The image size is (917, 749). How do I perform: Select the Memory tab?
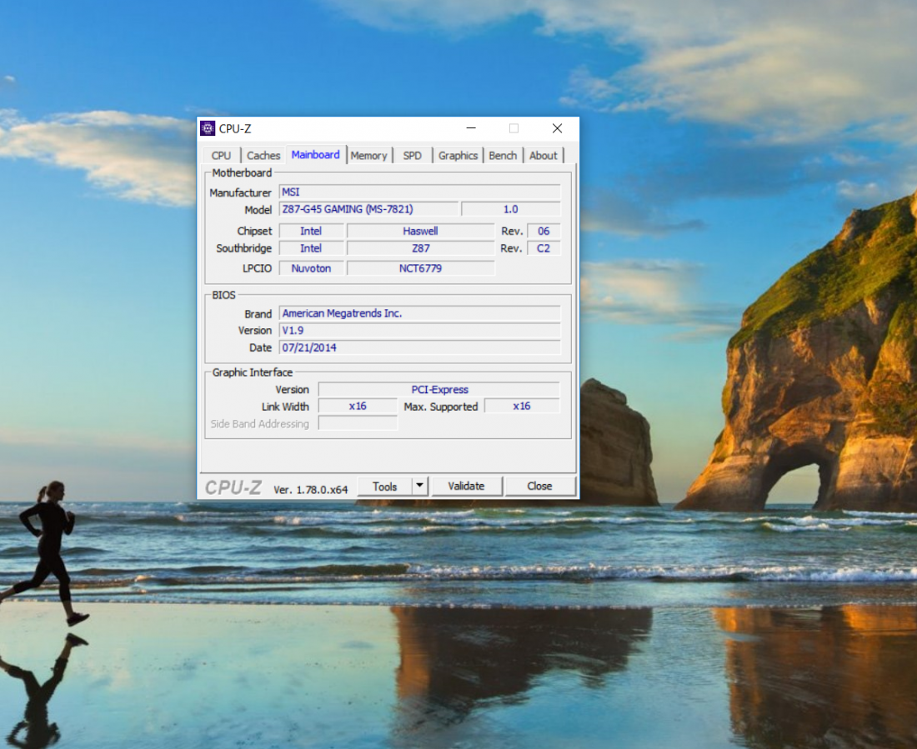tap(368, 156)
